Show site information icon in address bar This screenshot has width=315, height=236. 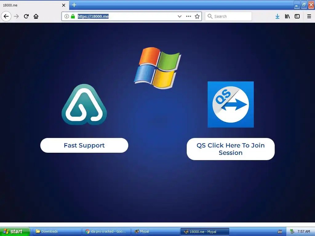(67, 16)
